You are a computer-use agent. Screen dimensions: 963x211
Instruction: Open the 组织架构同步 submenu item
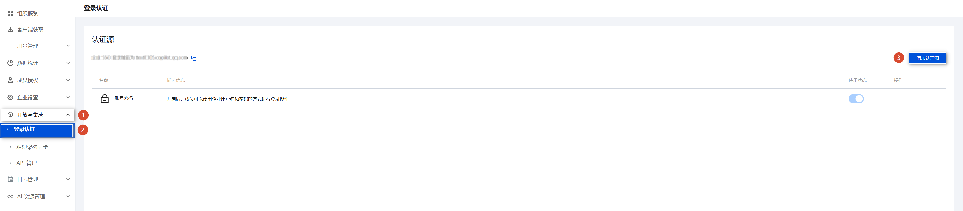(x=32, y=147)
